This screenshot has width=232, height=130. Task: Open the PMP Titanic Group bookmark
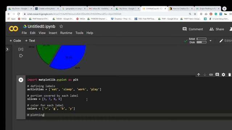[x=191, y=19]
